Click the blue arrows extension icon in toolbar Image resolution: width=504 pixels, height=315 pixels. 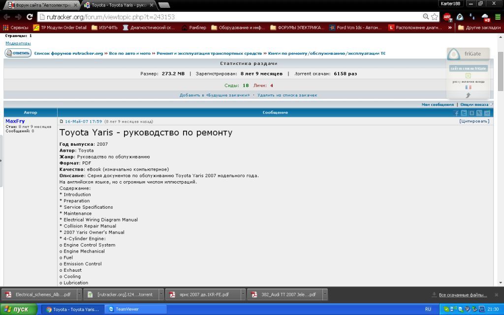tap(472, 17)
